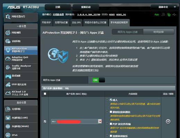Check the 即时信息和通信 checkbox
Screen dimensions: 180x138
[x=111, y=112]
